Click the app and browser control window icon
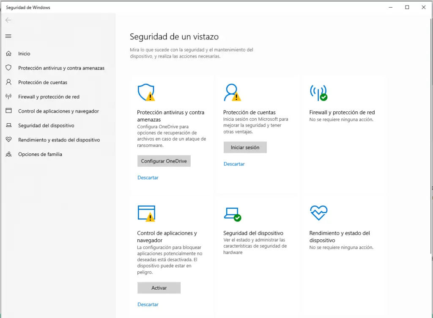The image size is (433, 318). pos(146,213)
